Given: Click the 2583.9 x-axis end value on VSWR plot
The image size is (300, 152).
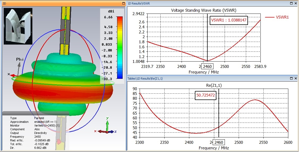Looking at the screenshot, I should pos(260,67).
